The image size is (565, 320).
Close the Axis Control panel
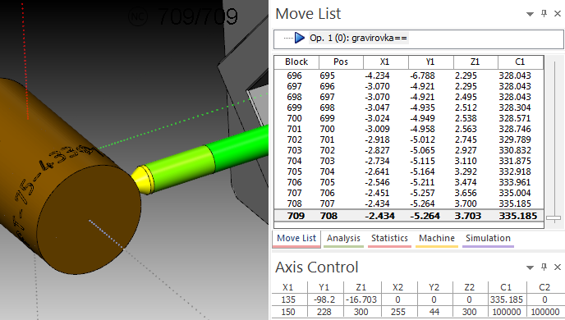(558, 267)
